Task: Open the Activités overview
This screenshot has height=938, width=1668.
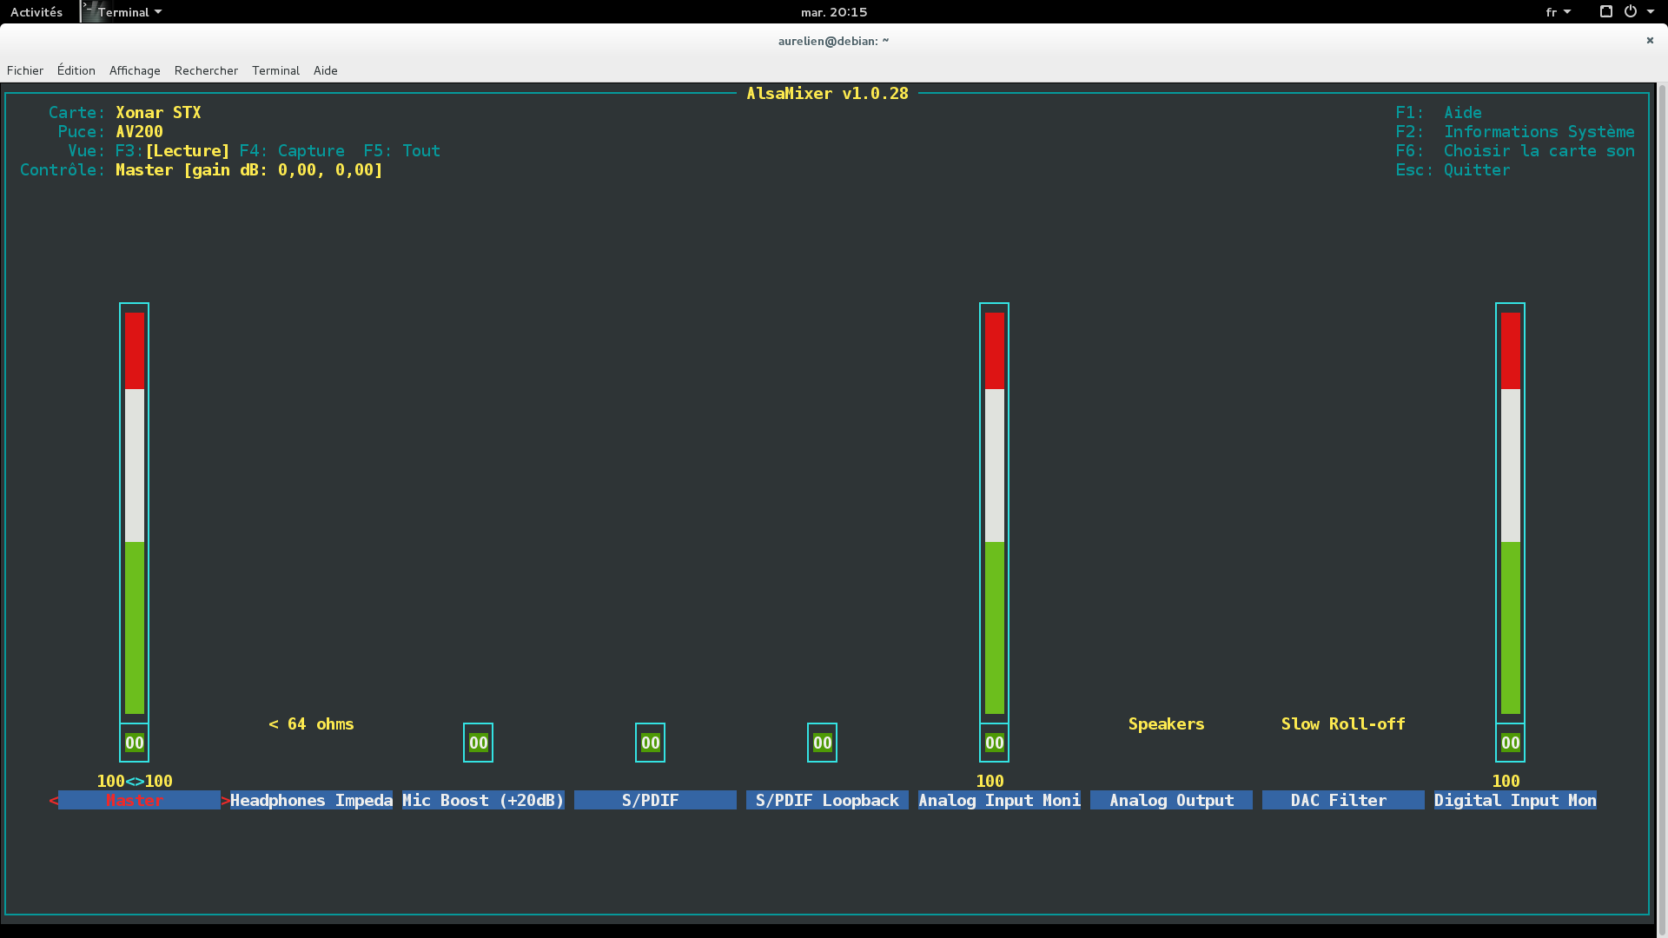Action: 36,12
